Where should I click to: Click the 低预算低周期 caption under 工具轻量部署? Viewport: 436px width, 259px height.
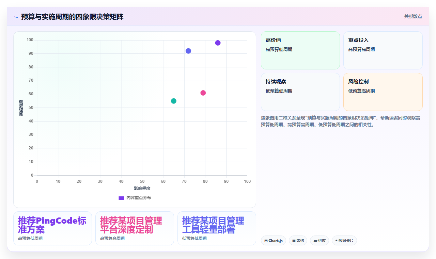(x=194, y=239)
